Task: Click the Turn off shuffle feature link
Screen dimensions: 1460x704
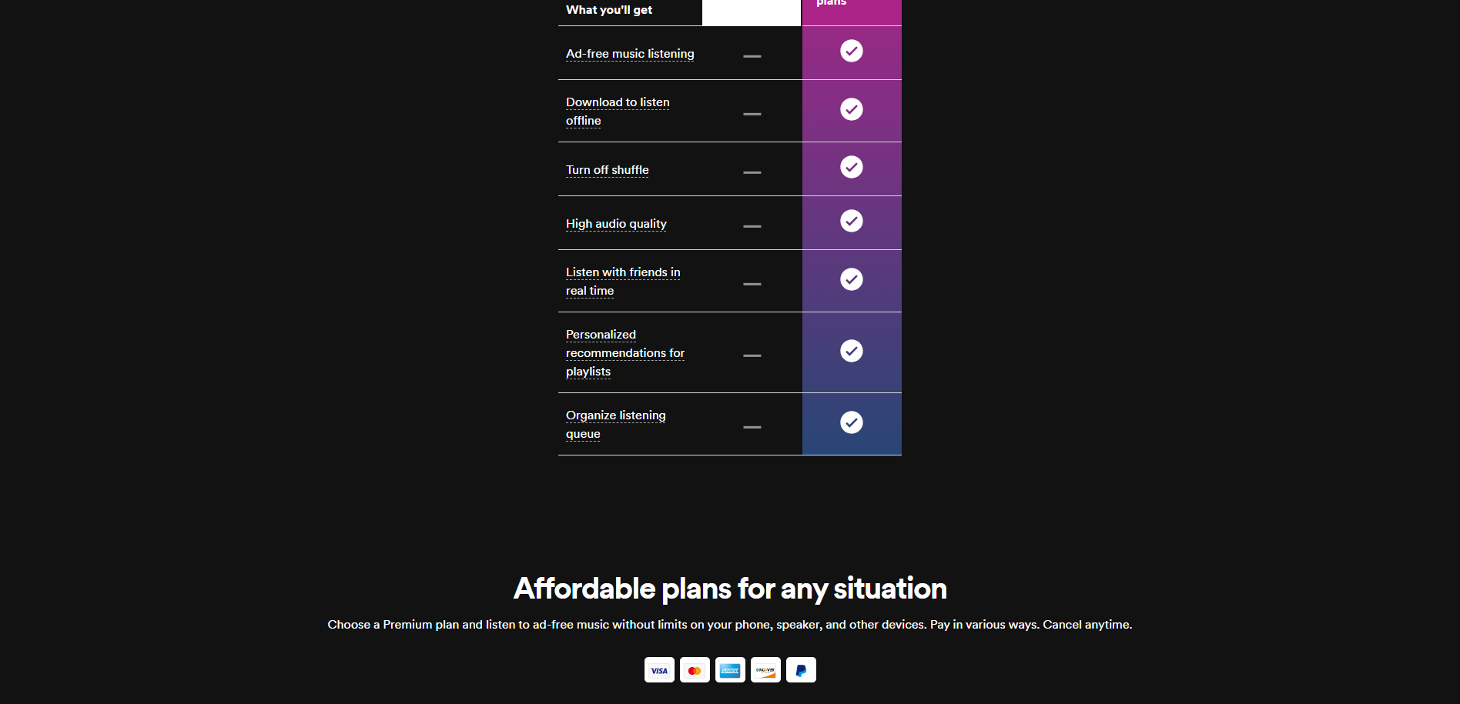Action: [608, 170]
